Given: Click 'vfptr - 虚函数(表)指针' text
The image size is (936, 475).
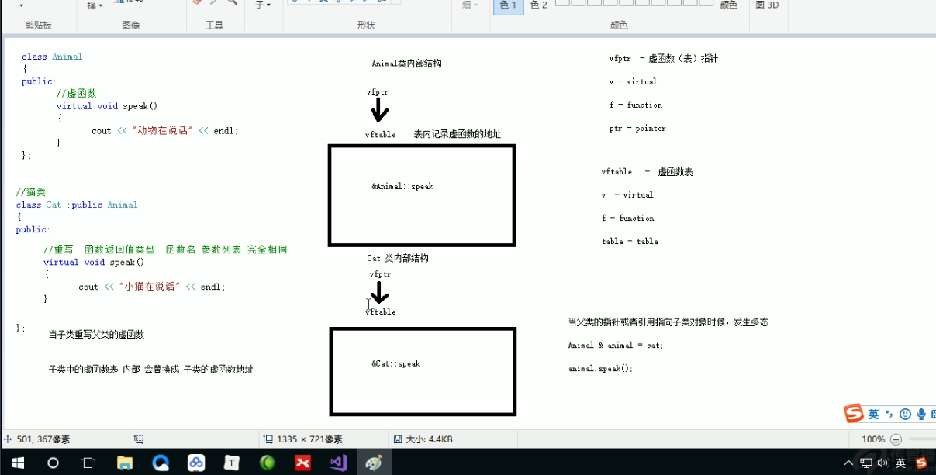Looking at the screenshot, I should click(664, 58).
